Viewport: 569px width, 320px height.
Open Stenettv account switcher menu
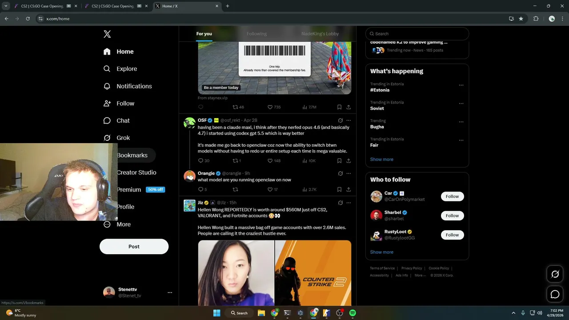[170, 292]
